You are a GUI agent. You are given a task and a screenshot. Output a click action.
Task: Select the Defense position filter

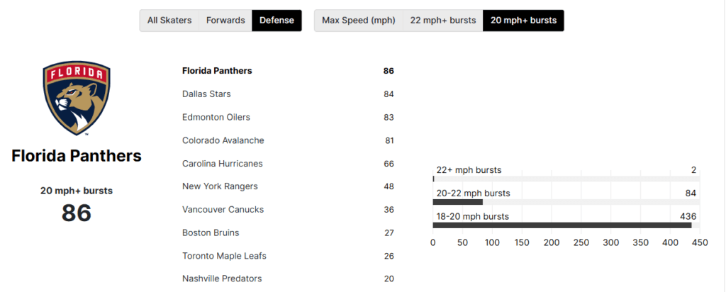(x=277, y=21)
